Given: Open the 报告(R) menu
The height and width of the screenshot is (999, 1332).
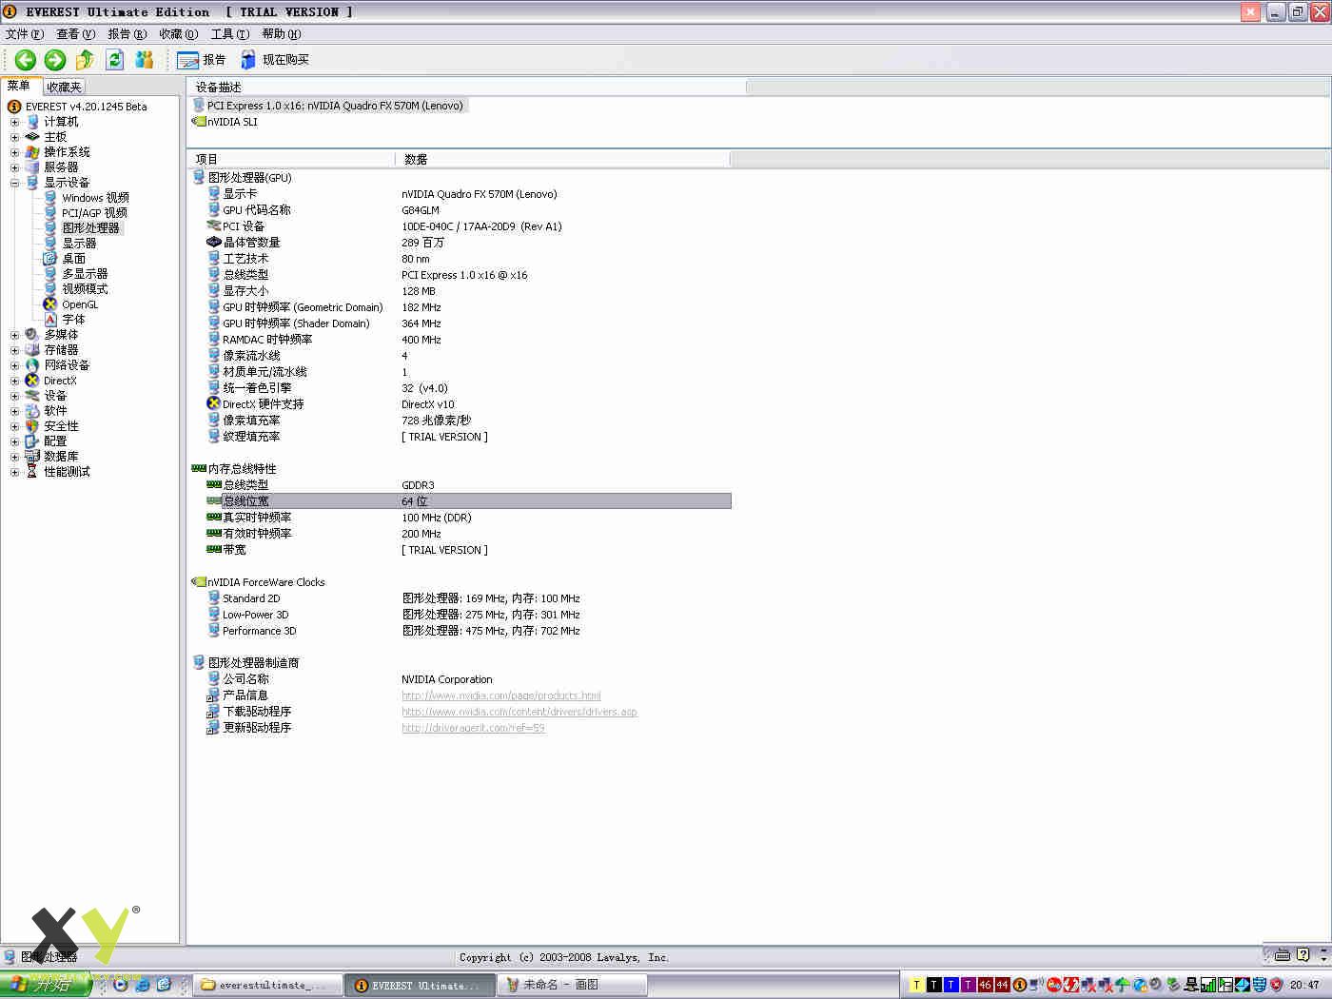Looking at the screenshot, I should 127,34.
